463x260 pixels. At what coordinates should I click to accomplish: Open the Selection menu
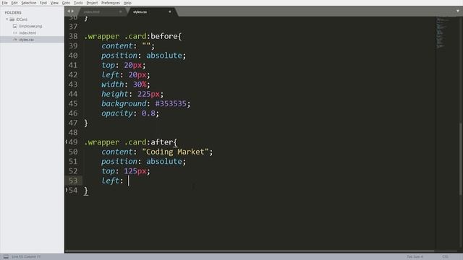point(29,3)
